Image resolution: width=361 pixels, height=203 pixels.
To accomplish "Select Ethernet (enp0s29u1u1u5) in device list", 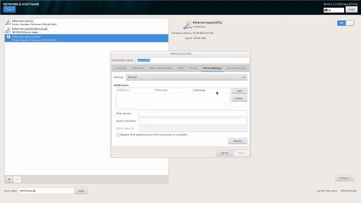I will click(x=86, y=30).
